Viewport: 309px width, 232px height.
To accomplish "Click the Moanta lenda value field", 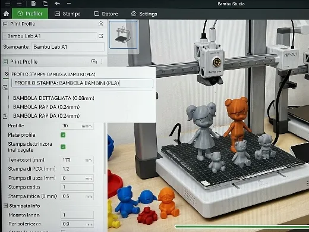I will 77,215.
